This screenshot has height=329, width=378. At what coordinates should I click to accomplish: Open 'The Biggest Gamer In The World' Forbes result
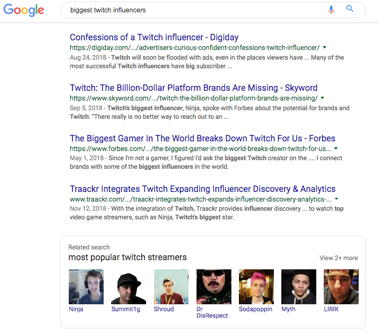[x=202, y=138]
